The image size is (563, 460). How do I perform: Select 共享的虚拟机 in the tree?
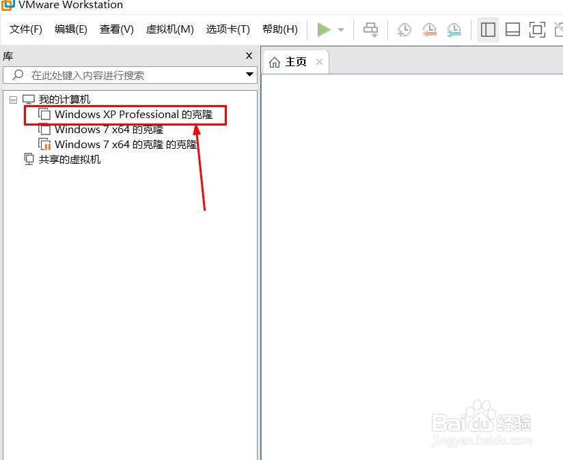point(69,160)
